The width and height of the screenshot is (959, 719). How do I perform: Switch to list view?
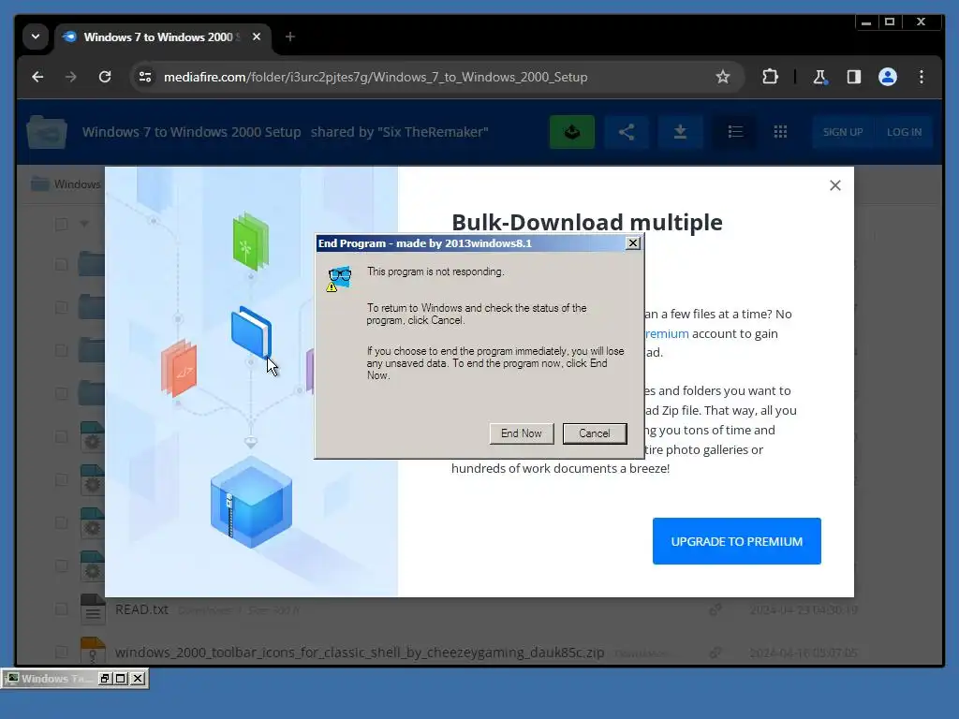(x=735, y=132)
